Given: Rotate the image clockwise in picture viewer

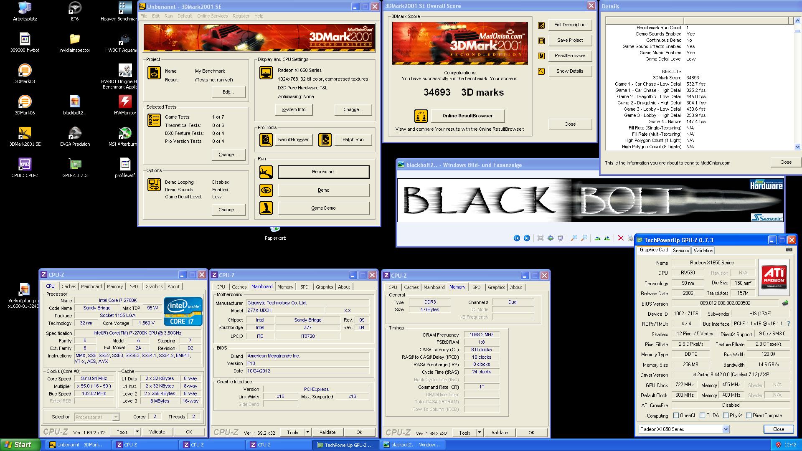Looking at the screenshot, I should (x=597, y=238).
